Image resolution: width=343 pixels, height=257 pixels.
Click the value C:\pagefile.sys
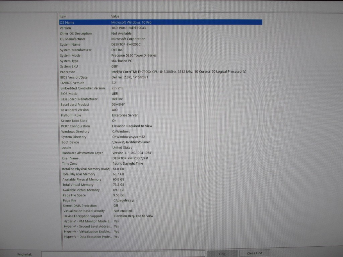(124, 200)
